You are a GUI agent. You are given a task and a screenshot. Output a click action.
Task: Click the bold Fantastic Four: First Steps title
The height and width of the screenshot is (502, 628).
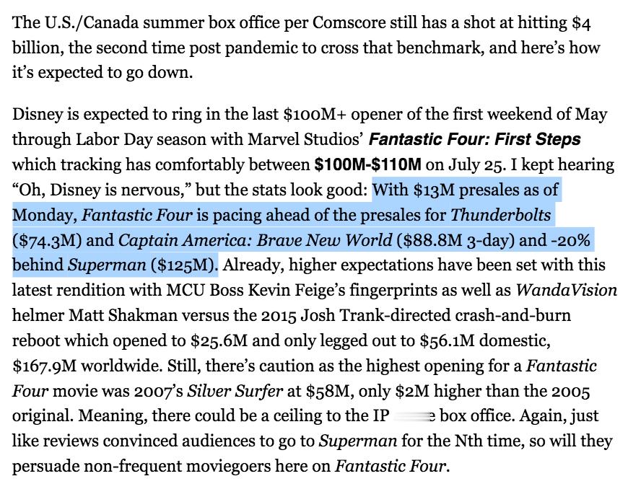(474, 139)
